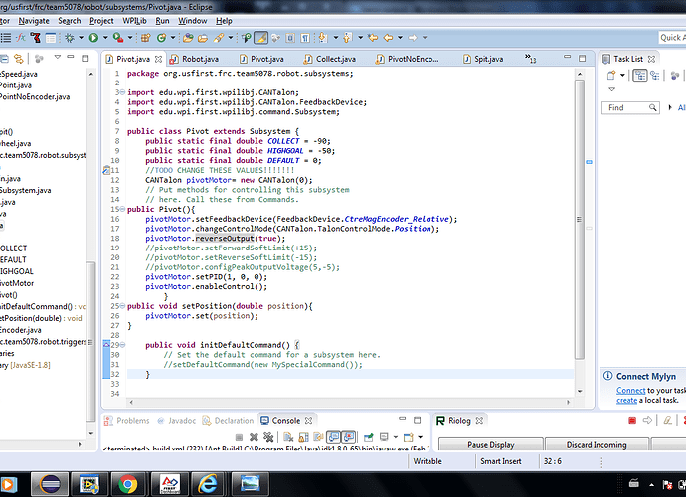
Task: Open the Help menu
Action: coord(224,21)
